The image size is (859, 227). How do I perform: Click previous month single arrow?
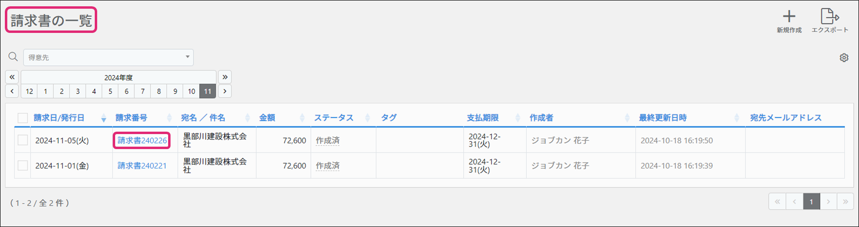[x=12, y=91]
